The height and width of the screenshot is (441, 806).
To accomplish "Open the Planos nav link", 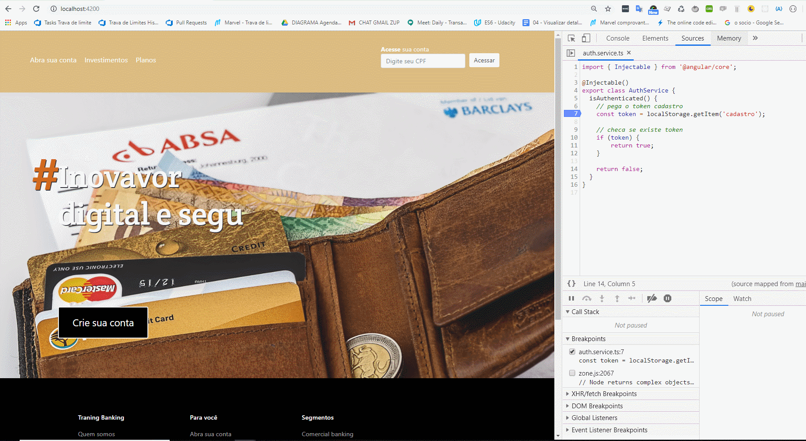I will click(146, 60).
